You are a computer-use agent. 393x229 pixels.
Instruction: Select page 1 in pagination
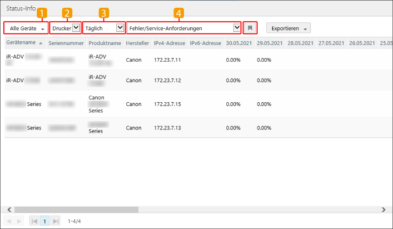(x=45, y=221)
